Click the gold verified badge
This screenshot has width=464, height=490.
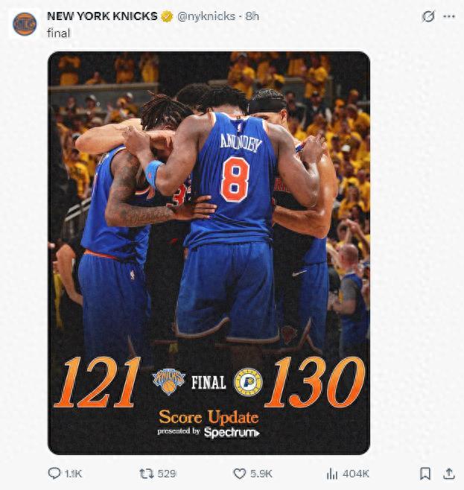click(168, 16)
